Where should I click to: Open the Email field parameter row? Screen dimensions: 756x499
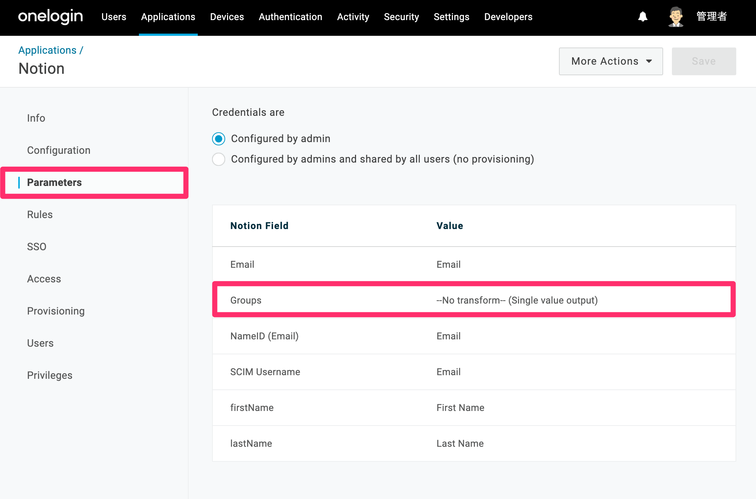tap(474, 264)
